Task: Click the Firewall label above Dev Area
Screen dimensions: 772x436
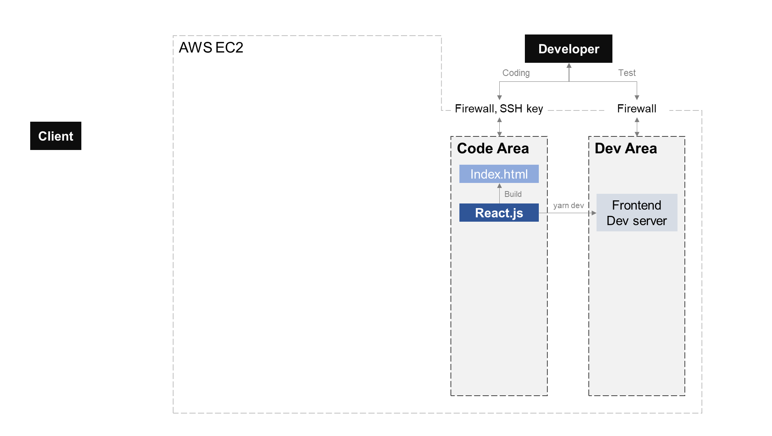Action: tap(636, 109)
